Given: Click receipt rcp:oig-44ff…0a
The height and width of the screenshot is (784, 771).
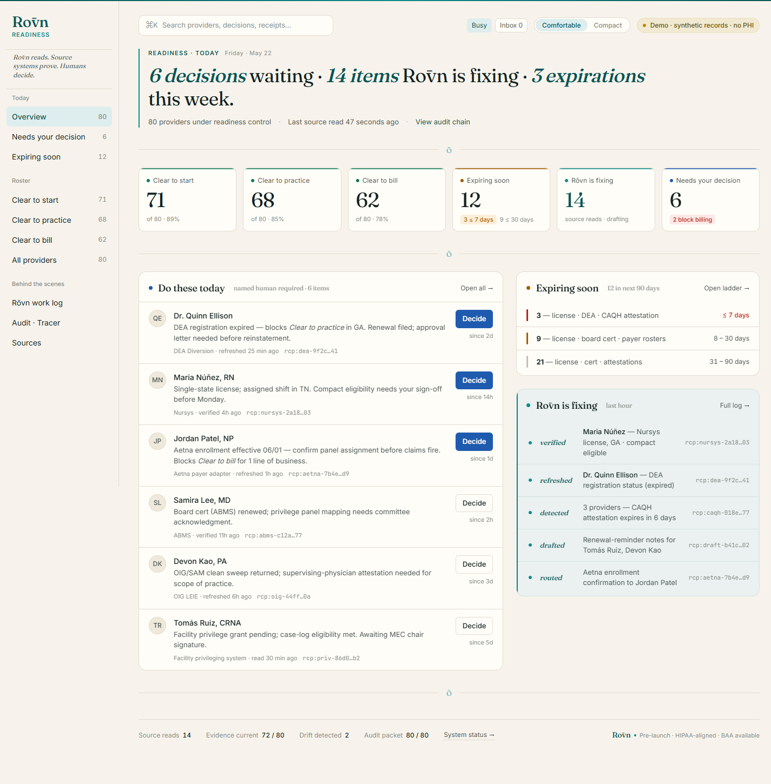Looking at the screenshot, I should click(284, 597).
